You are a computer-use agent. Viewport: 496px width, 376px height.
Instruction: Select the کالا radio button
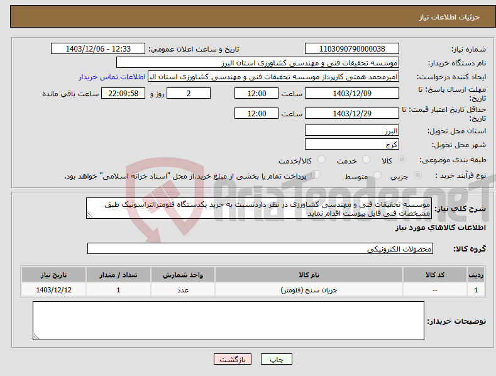pos(402,160)
